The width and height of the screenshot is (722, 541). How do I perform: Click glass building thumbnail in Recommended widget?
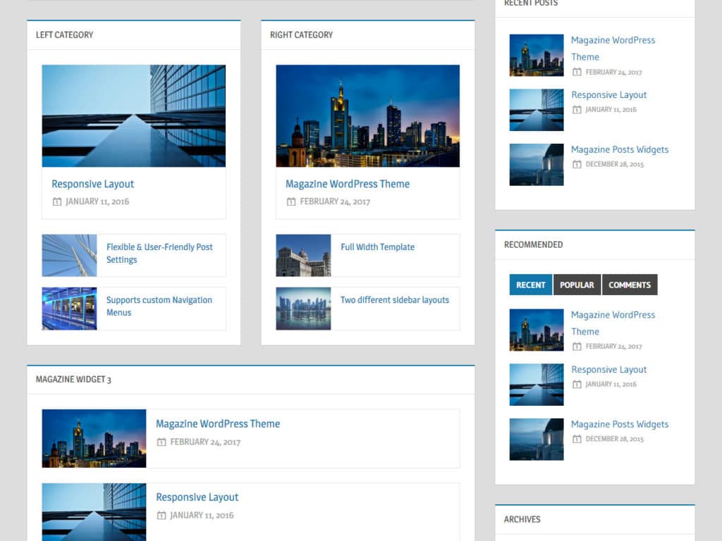pyautogui.click(x=537, y=385)
